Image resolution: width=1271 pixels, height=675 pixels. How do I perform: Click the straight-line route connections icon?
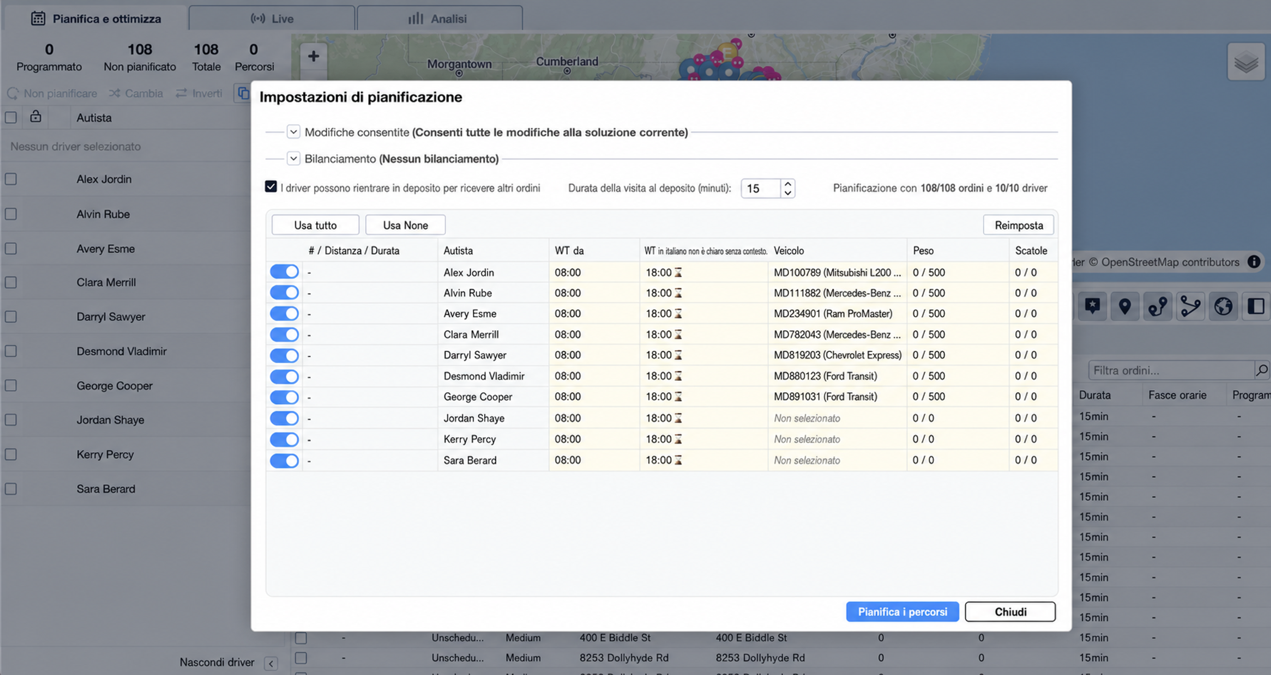[1190, 306]
